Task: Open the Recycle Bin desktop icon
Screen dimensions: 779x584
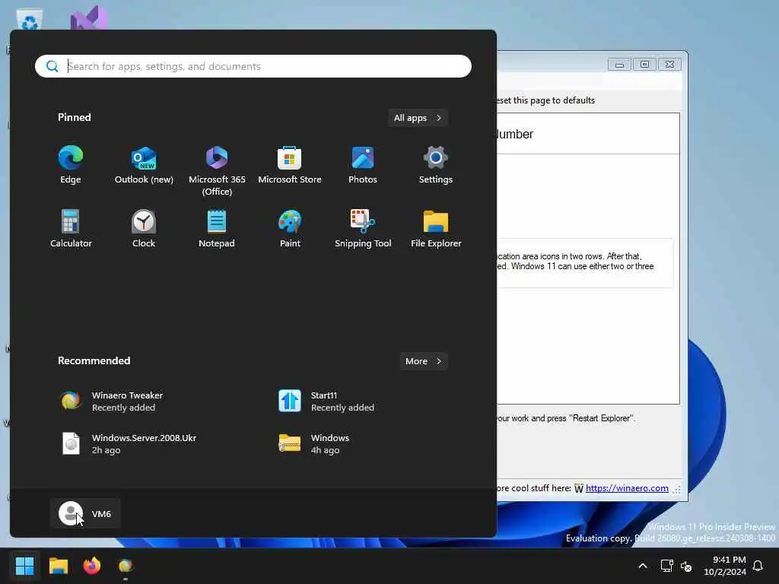Action: coord(30,21)
